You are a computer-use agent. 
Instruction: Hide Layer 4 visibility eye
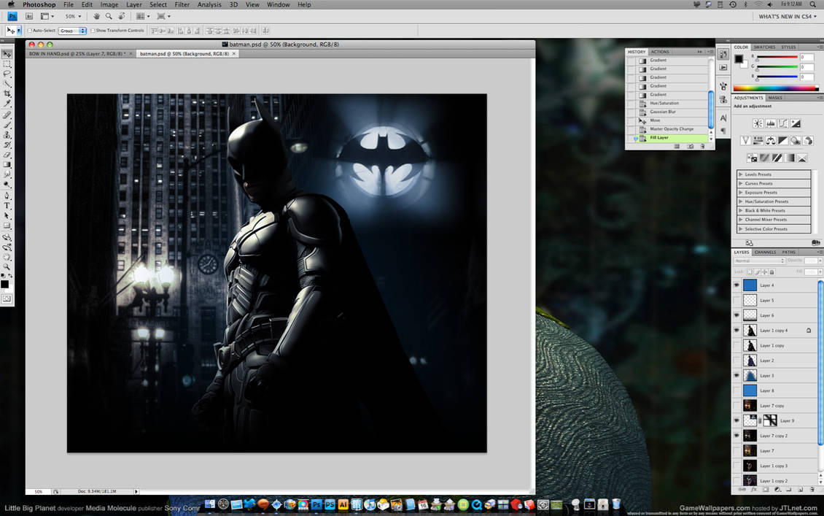point(736,285)
